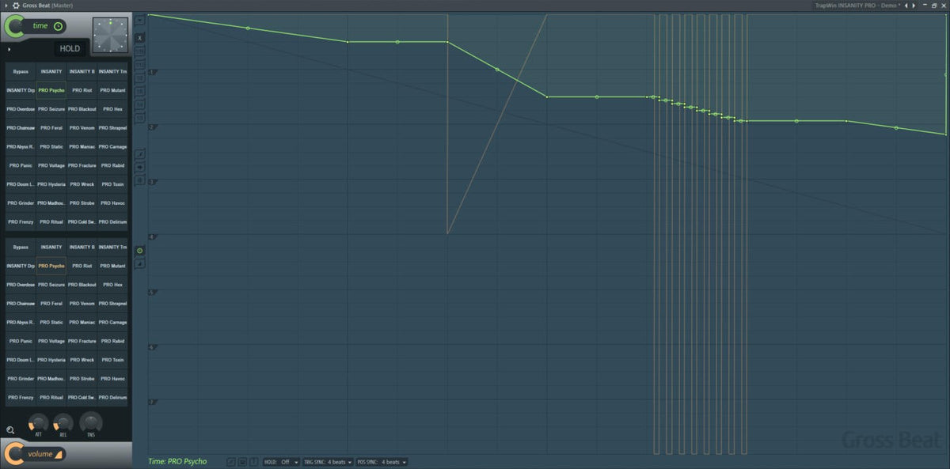This screenshot has width=950, height=469.
Task: Click the clock dial scratch display
Action: tap(110, 35)
